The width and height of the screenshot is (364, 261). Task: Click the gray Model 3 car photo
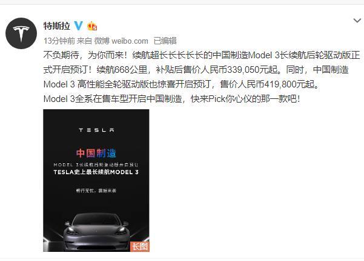[96, 231]
